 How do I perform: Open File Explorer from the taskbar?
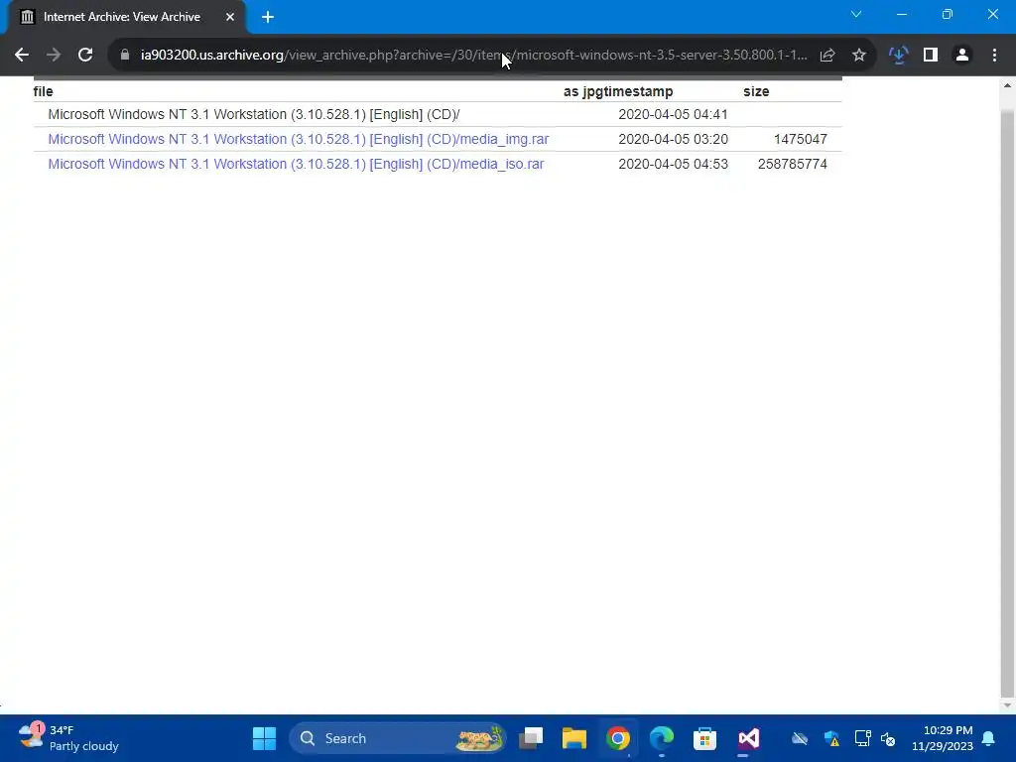click(574, 738)
